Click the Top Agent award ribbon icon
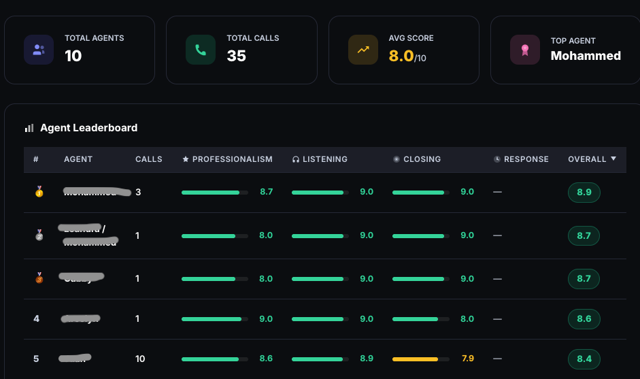640x379 pixels. click(x=524, y=50)
